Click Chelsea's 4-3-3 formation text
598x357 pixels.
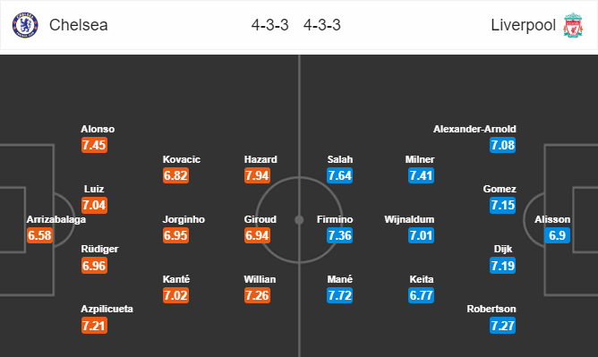click(x=269, y=25)
